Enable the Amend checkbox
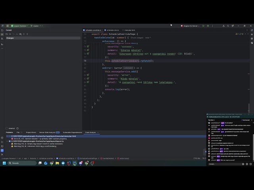 (7, 128)
